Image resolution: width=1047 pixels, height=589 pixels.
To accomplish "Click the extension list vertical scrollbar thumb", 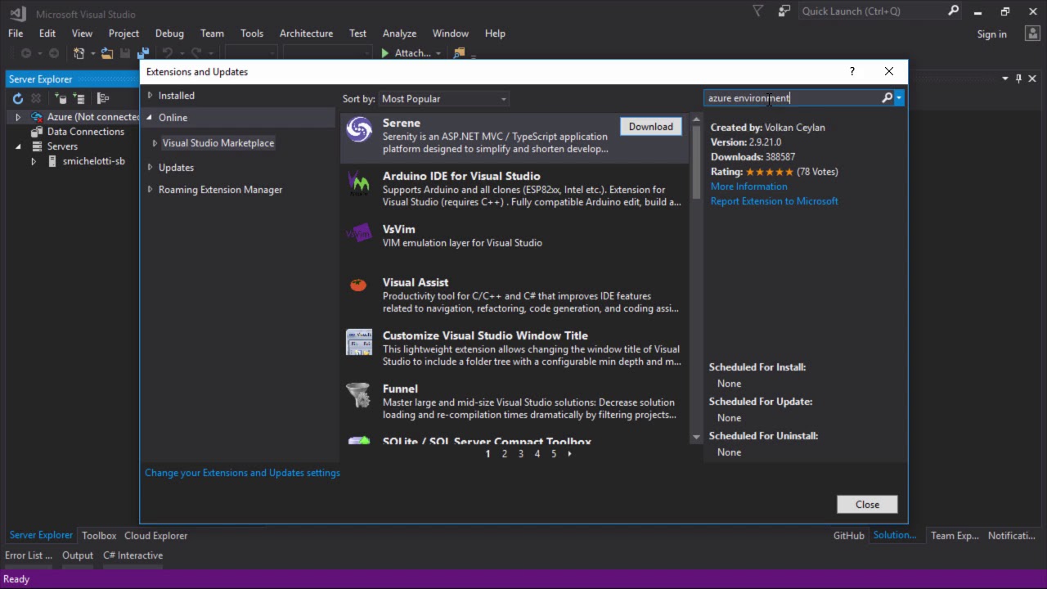I will point(696,162).
